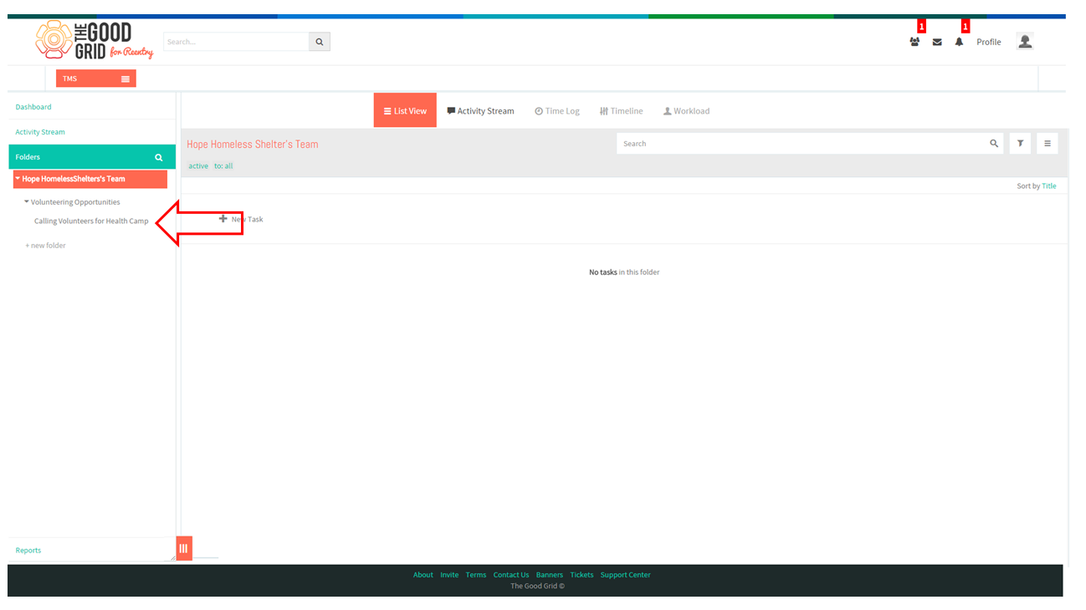Viewport: 1086px width, 610px height.
Task: Click the active filter tag
Action: click(198, 166)
